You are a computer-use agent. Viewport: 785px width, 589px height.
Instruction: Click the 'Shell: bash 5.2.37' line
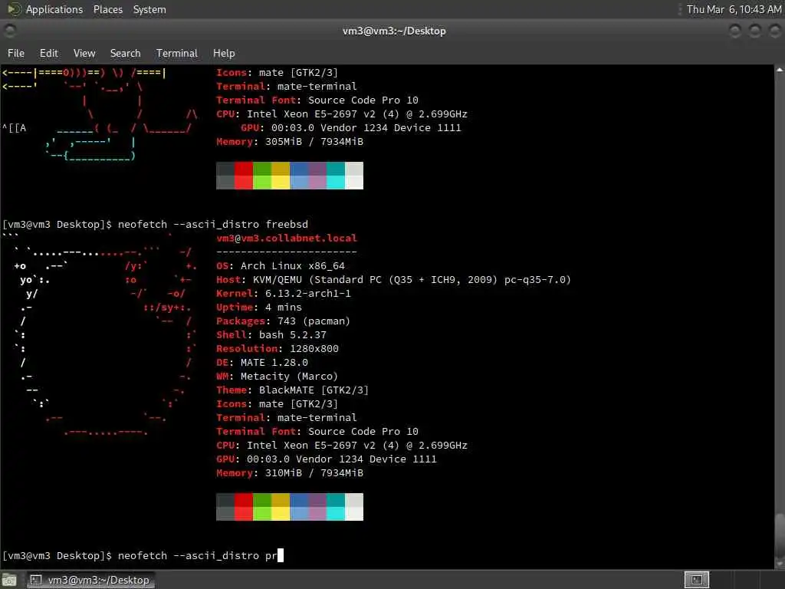click(x=271, y=335)
